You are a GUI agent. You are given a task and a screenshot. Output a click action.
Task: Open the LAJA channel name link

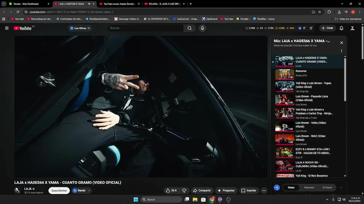(28, 189)
